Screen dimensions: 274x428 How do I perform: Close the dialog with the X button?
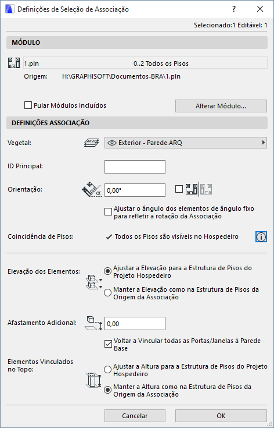(x=260, y=9)
